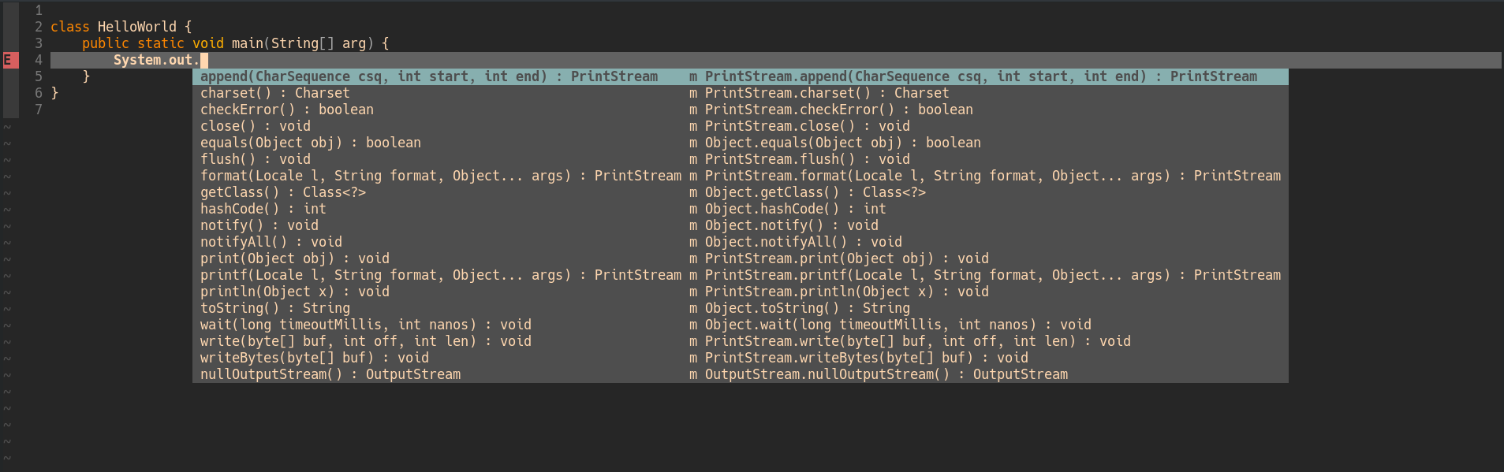
Task: Click the m icon next to println completion
Action: (692, 291)
